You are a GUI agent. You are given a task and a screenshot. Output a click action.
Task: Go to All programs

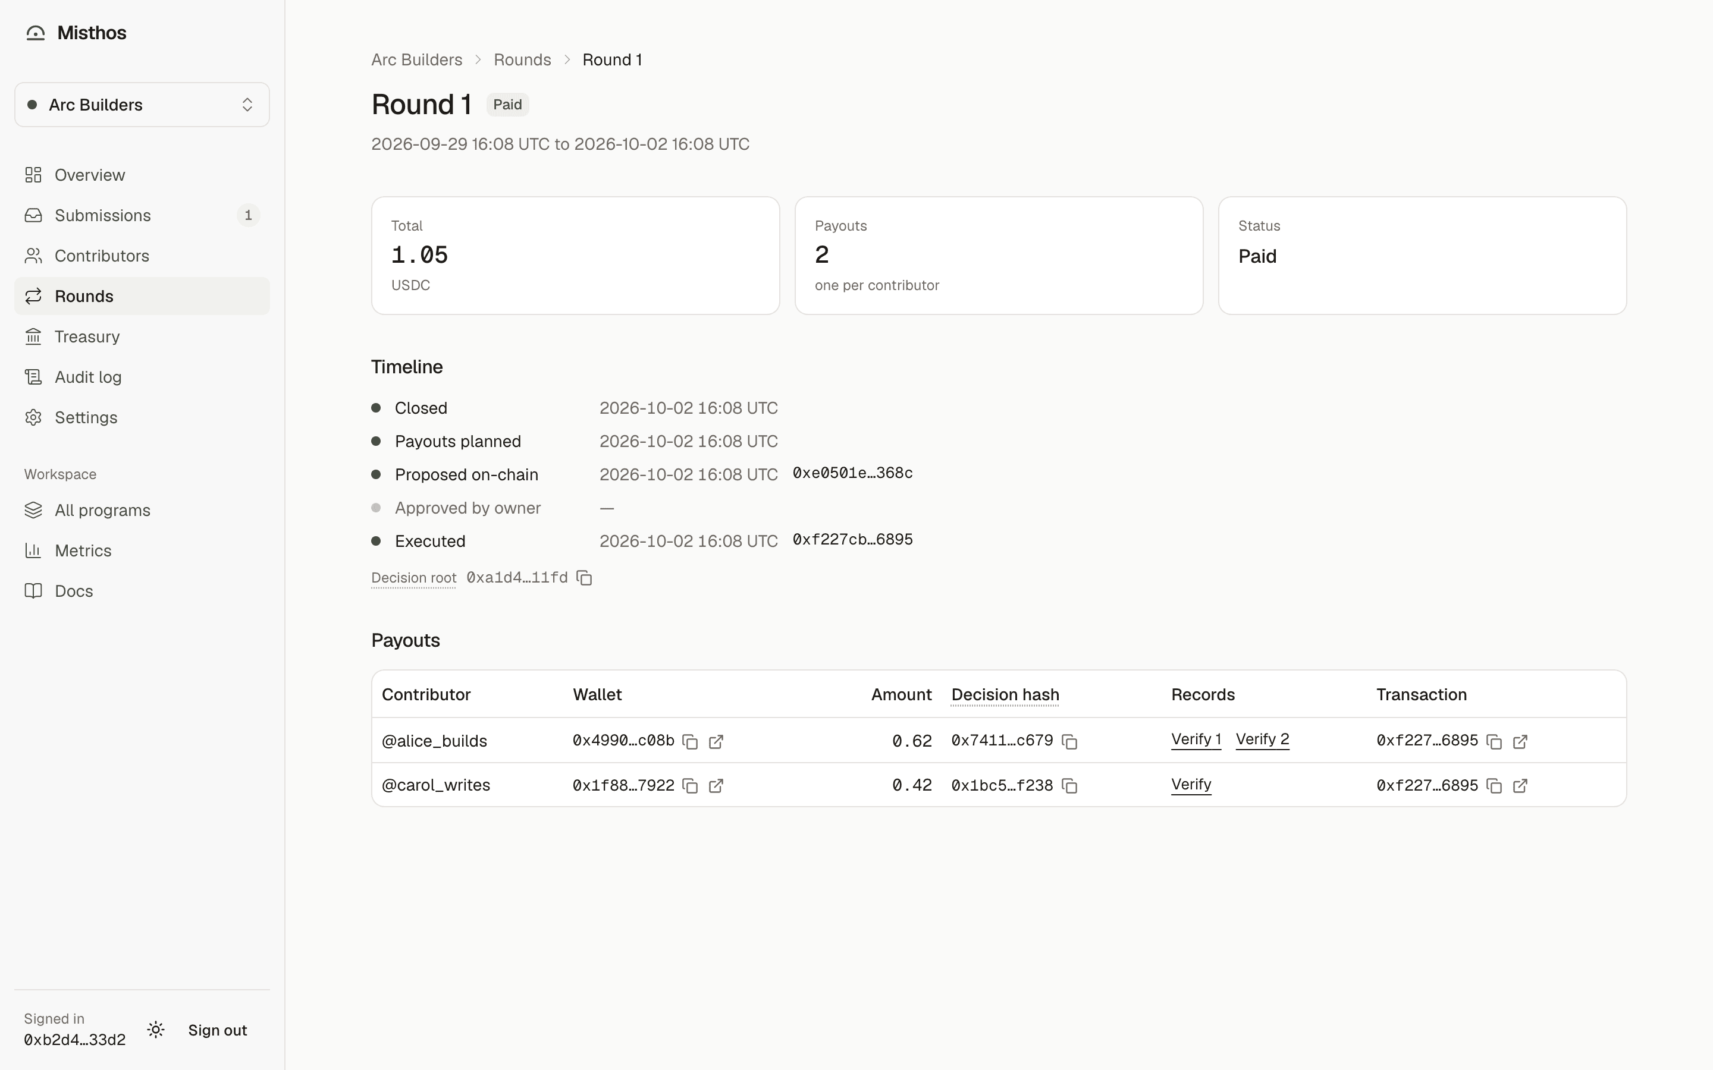(x=142, y=510)
